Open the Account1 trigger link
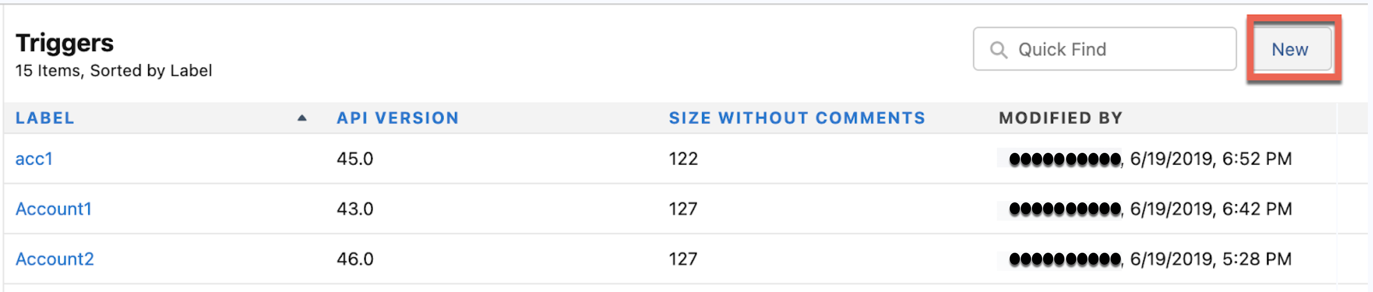The width and height of the screenshot is (1373, 292). 54,209
